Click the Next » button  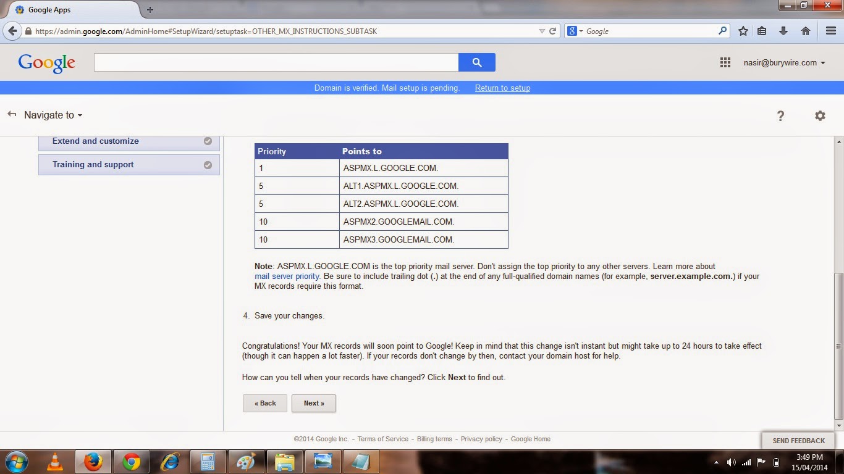(314, 403)
